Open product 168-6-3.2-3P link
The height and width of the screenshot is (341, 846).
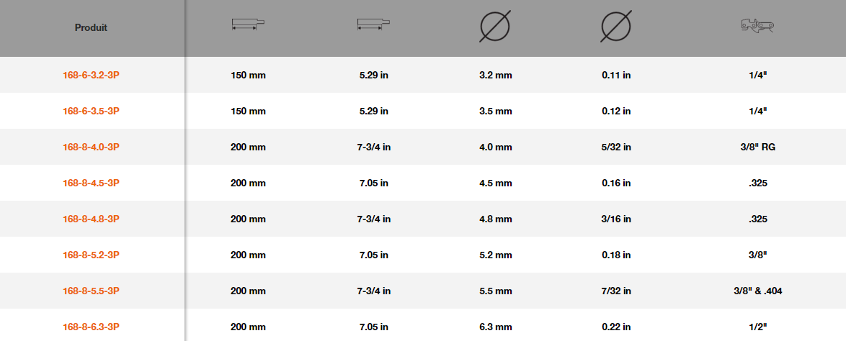coord(92,76)
